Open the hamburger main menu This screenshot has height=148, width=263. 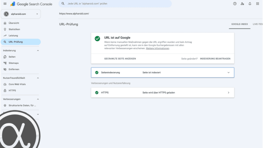5,4
